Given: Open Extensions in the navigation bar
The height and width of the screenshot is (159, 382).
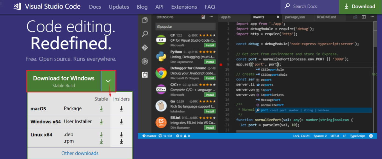Looking at the screenshot, I should pyautogui.click(x=184, y=7).
